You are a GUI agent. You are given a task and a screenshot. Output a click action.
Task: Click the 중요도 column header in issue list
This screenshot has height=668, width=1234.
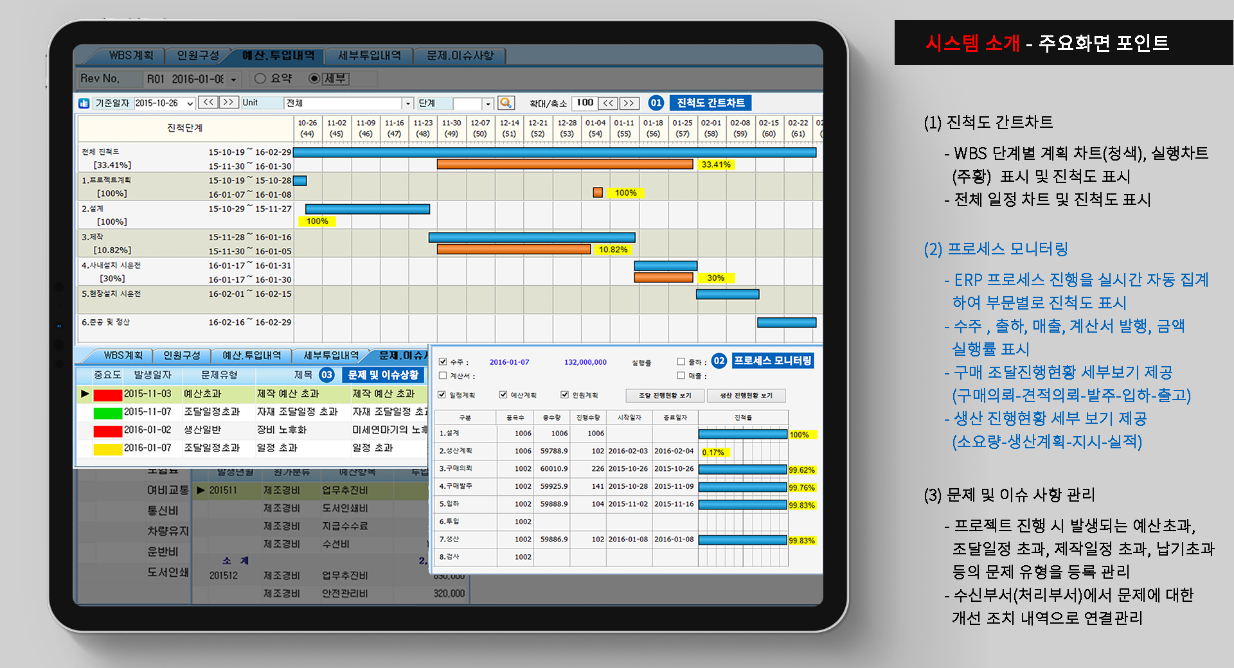pyautogui.click(x=107, y=374)
